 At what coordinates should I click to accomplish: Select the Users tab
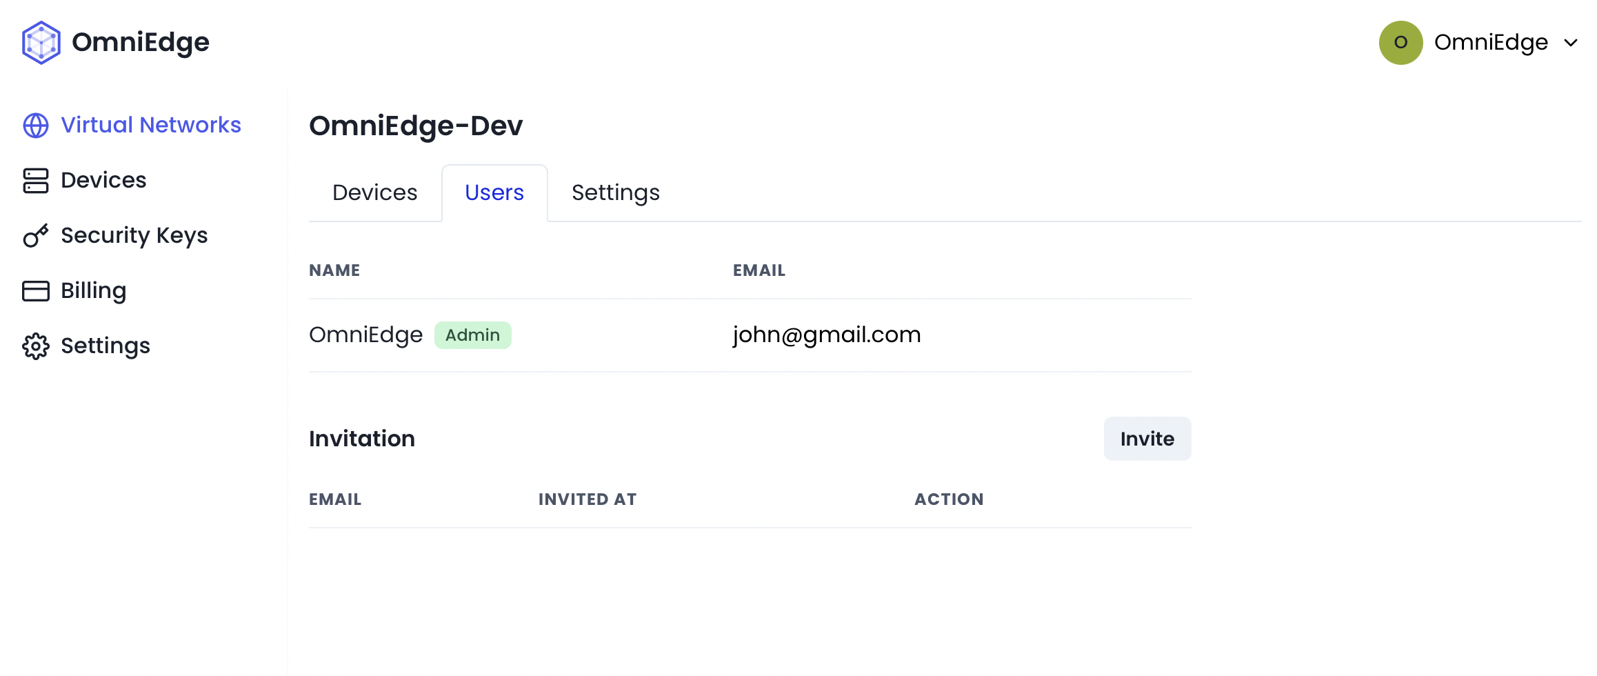494,192
